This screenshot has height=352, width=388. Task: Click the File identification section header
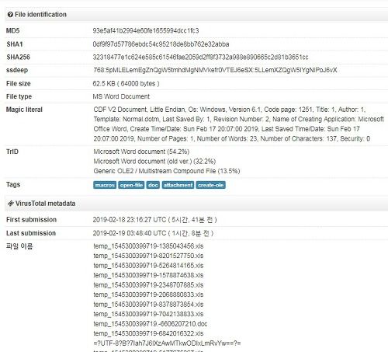[196, 15]
